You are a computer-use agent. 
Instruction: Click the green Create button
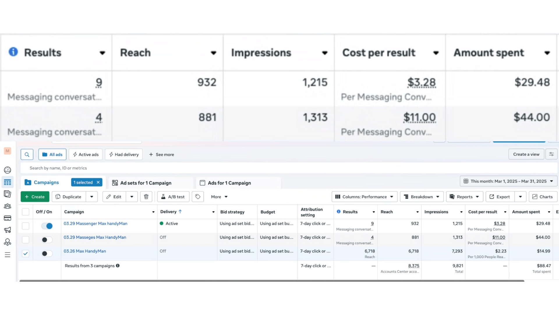tap(35, 197)
